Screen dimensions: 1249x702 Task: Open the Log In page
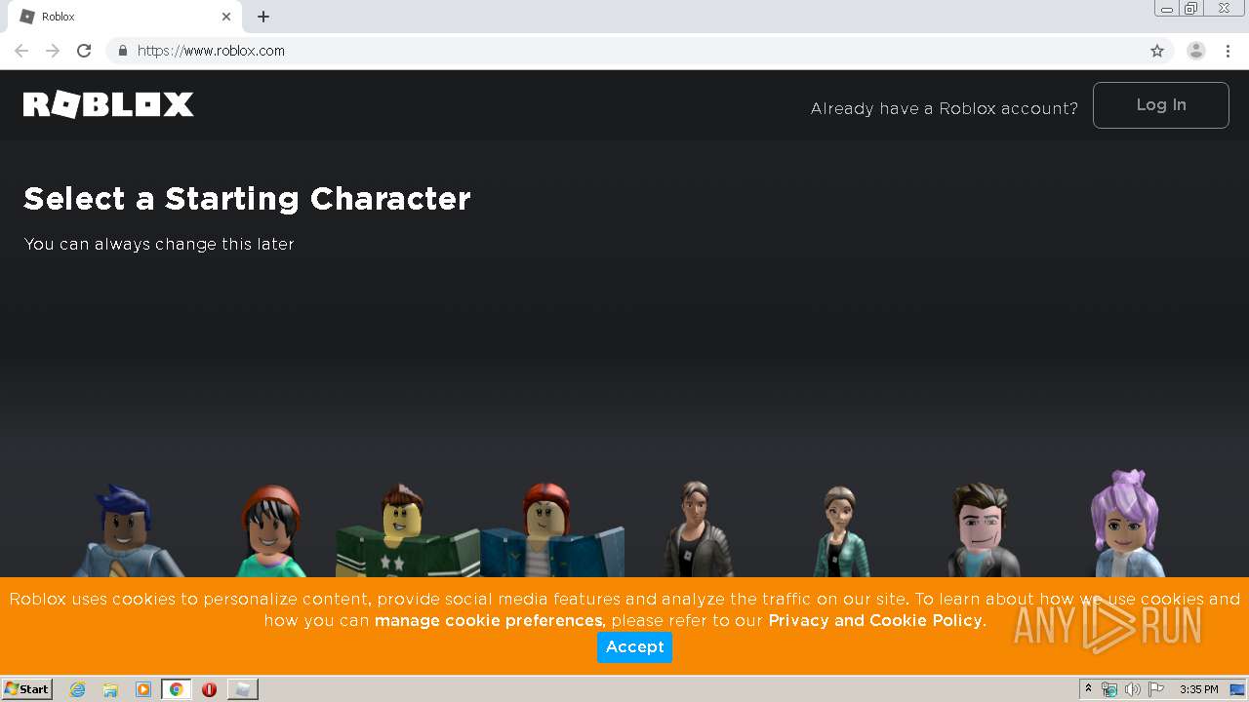pos(1160,105)
